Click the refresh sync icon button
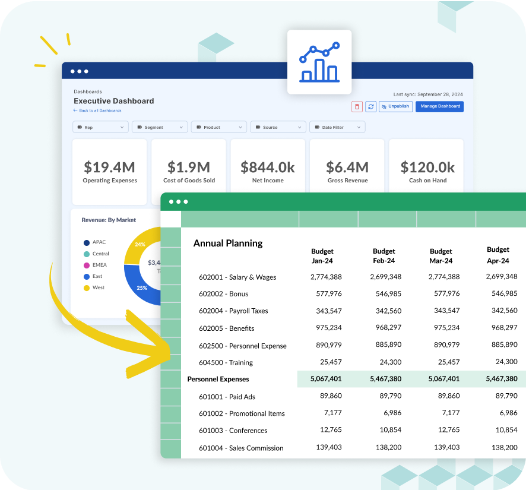The image size is (526, 490). [370, 106]
